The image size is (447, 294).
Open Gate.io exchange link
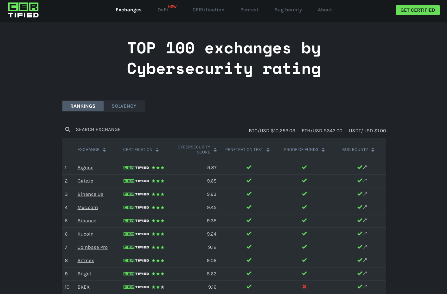coord(86,181)
